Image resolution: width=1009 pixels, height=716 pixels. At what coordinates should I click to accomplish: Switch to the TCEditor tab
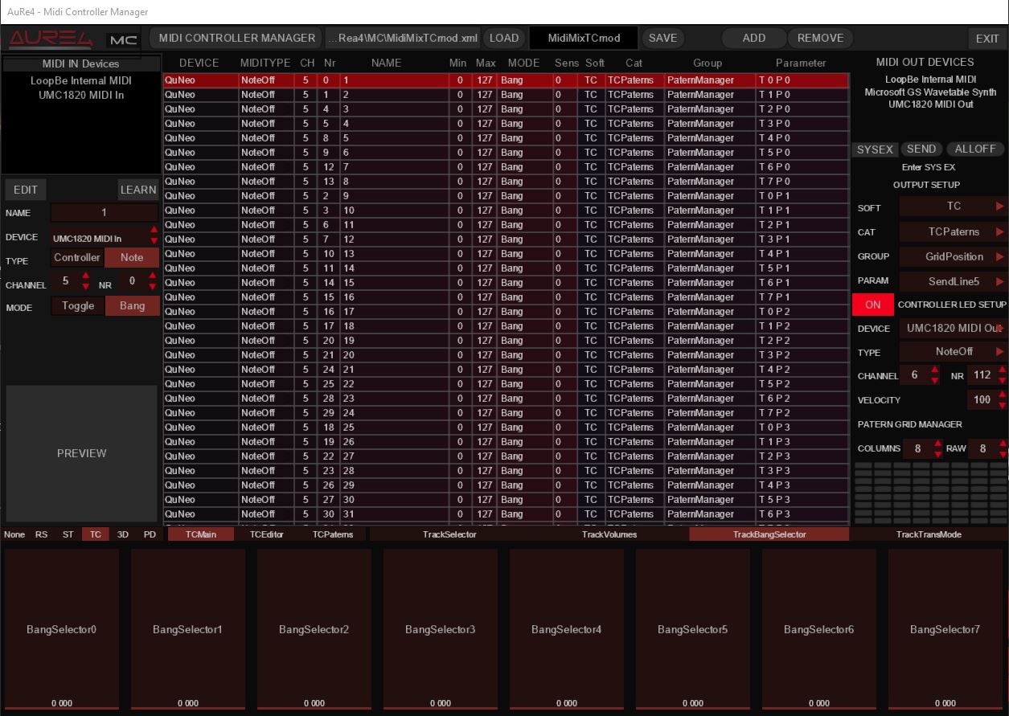pyautogui.click(x=267, y=534)
